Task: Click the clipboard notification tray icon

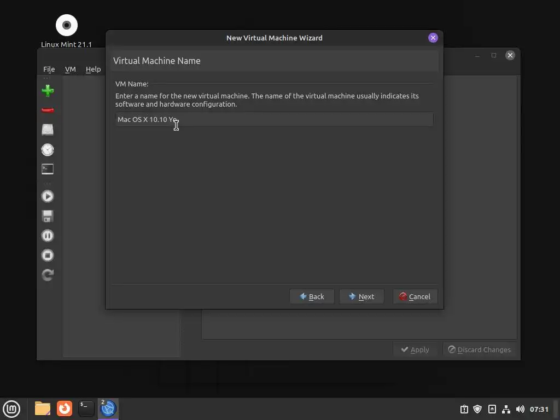Action: 464,409
